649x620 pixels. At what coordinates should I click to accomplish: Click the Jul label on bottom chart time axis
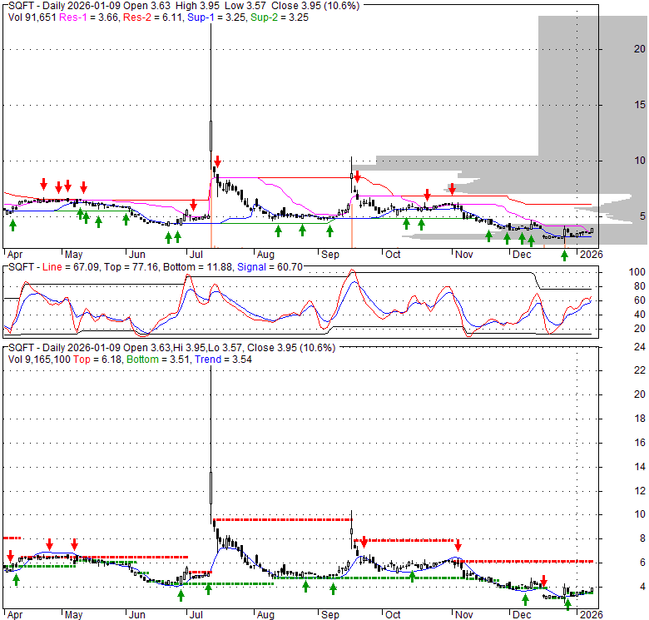(198, 615)
